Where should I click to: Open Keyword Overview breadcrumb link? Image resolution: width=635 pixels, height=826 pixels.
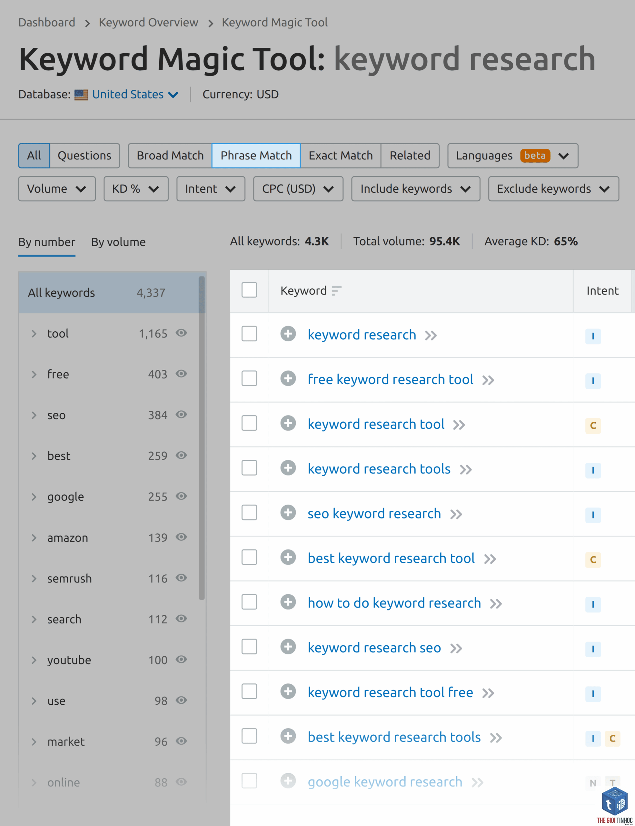click(x=148, y=22)
